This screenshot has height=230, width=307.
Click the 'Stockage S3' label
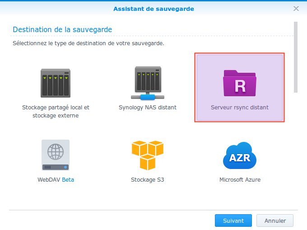(148, 180)
